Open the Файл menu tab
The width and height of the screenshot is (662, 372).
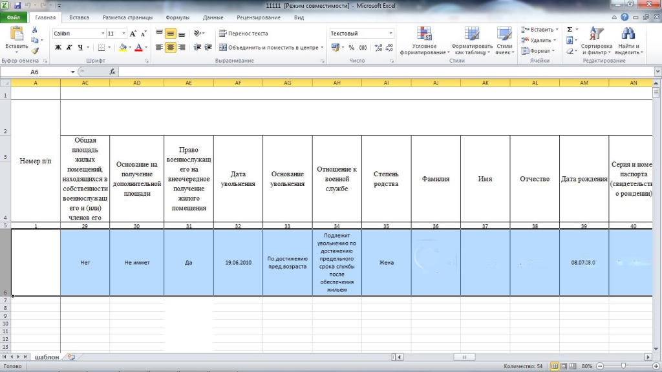[x=14, y=17]
